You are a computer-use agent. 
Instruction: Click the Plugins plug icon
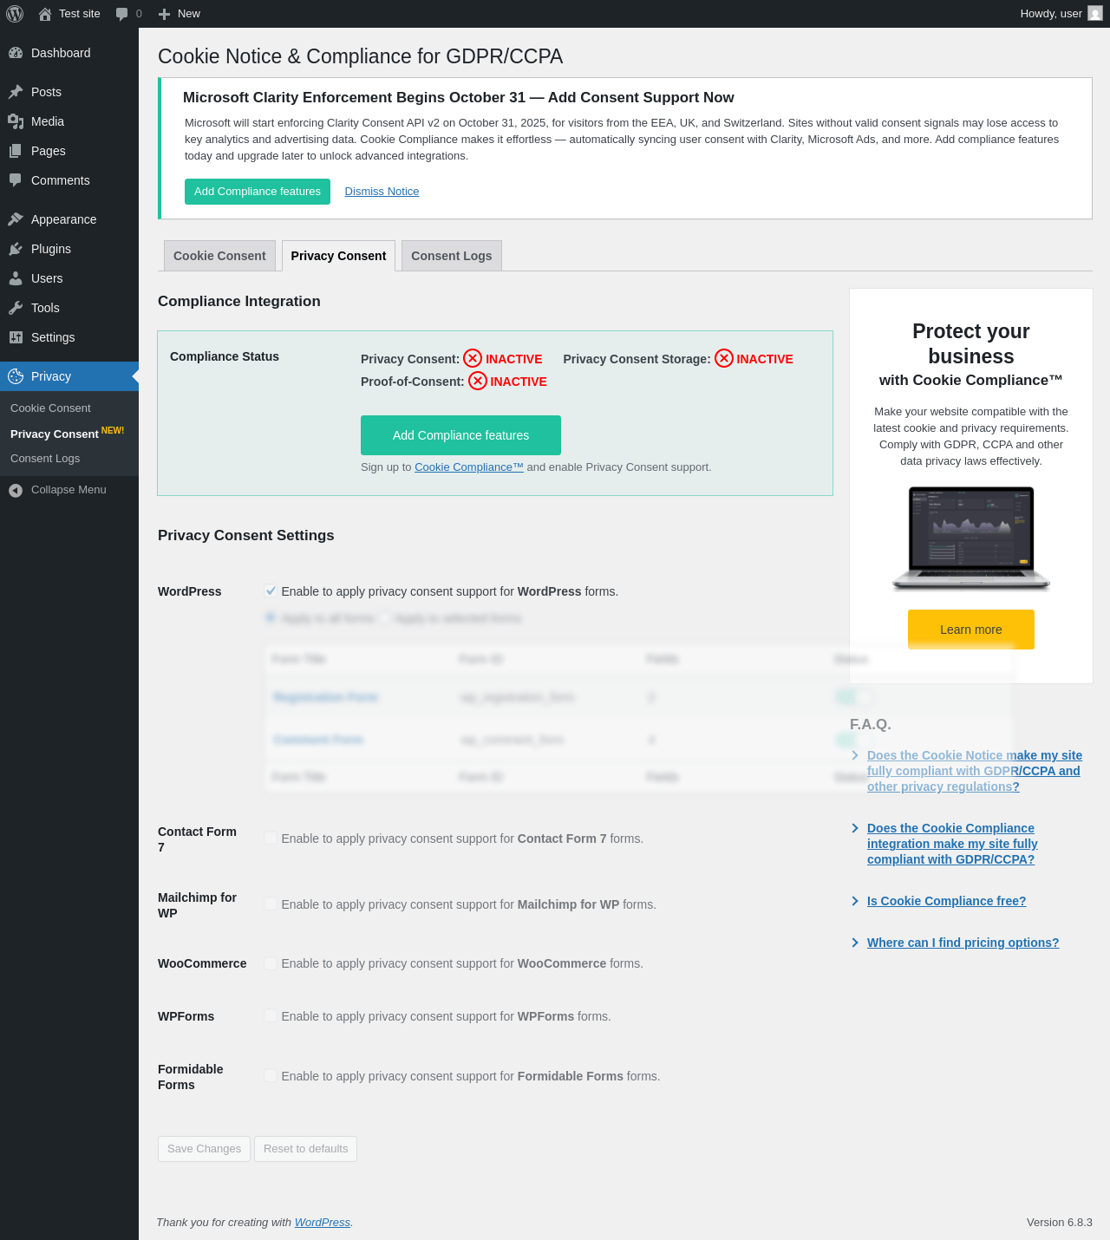(x=16, y=249)
